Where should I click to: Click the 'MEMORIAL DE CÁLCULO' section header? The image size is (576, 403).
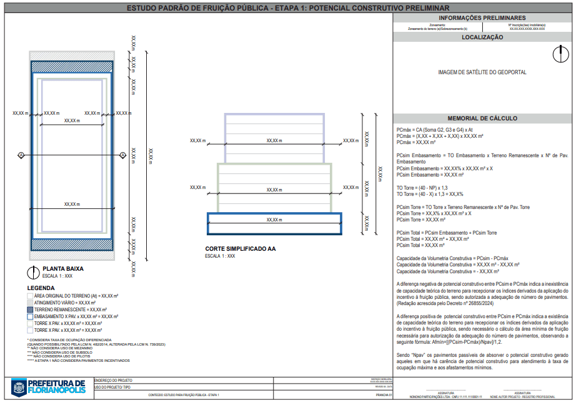(482, 119)
